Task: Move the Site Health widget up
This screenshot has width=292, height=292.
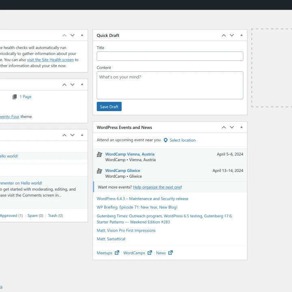Action: pos(64,35)
